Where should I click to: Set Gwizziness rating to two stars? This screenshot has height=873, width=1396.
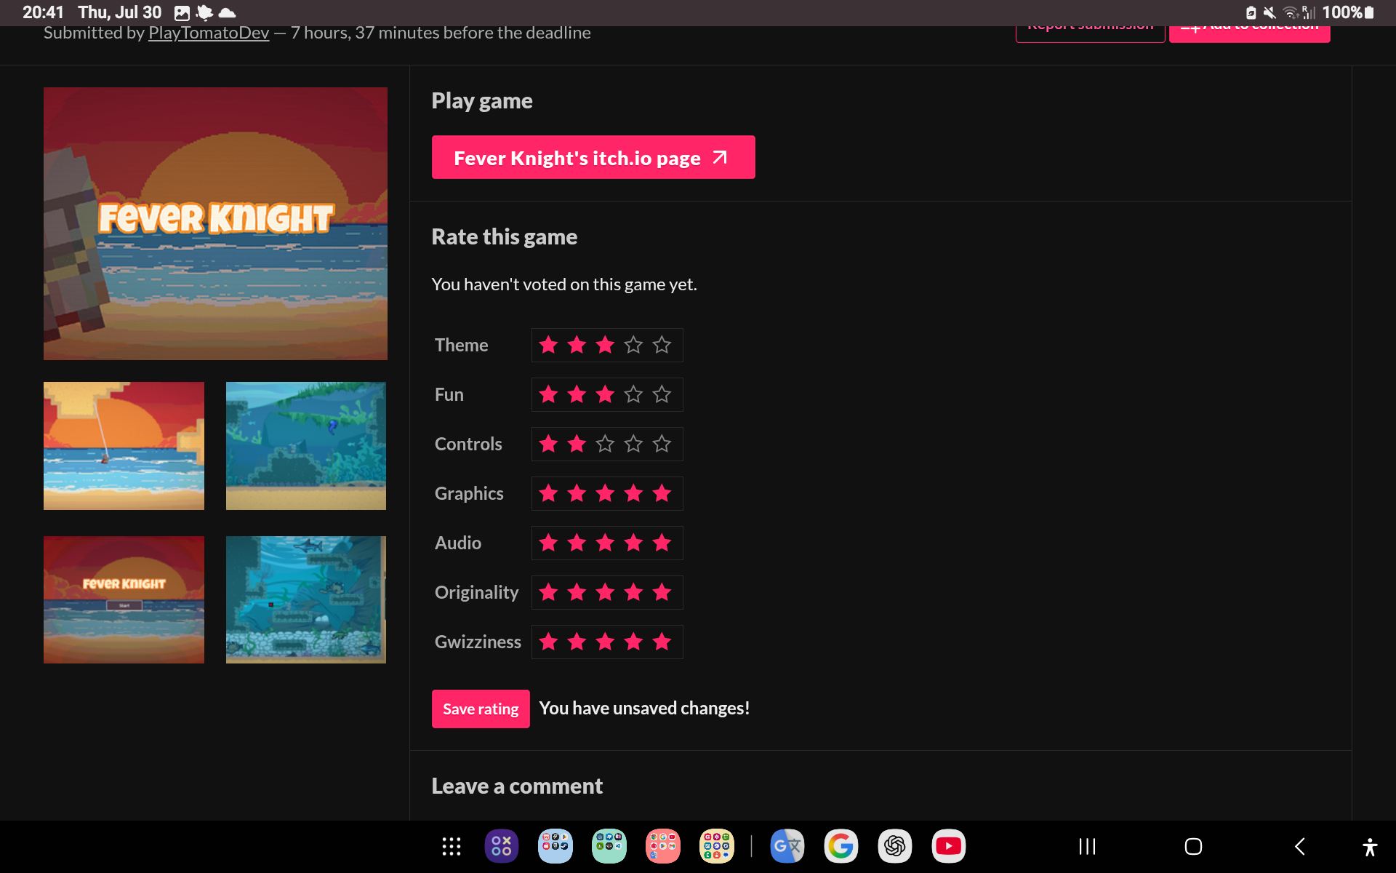[x=577, y=642]
